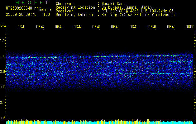Select the location Shibukawa, Gunma, Japan

(x=127, y=7)
